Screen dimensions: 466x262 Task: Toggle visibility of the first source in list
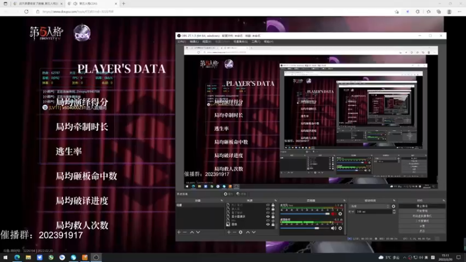tap(268, 205)
